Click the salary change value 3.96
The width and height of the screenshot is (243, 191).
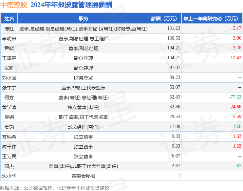(237, 38)
